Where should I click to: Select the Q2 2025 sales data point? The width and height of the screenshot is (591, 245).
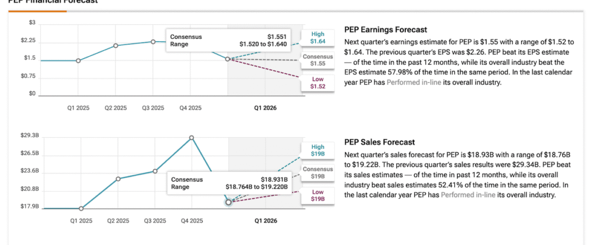tap(118, 179)
